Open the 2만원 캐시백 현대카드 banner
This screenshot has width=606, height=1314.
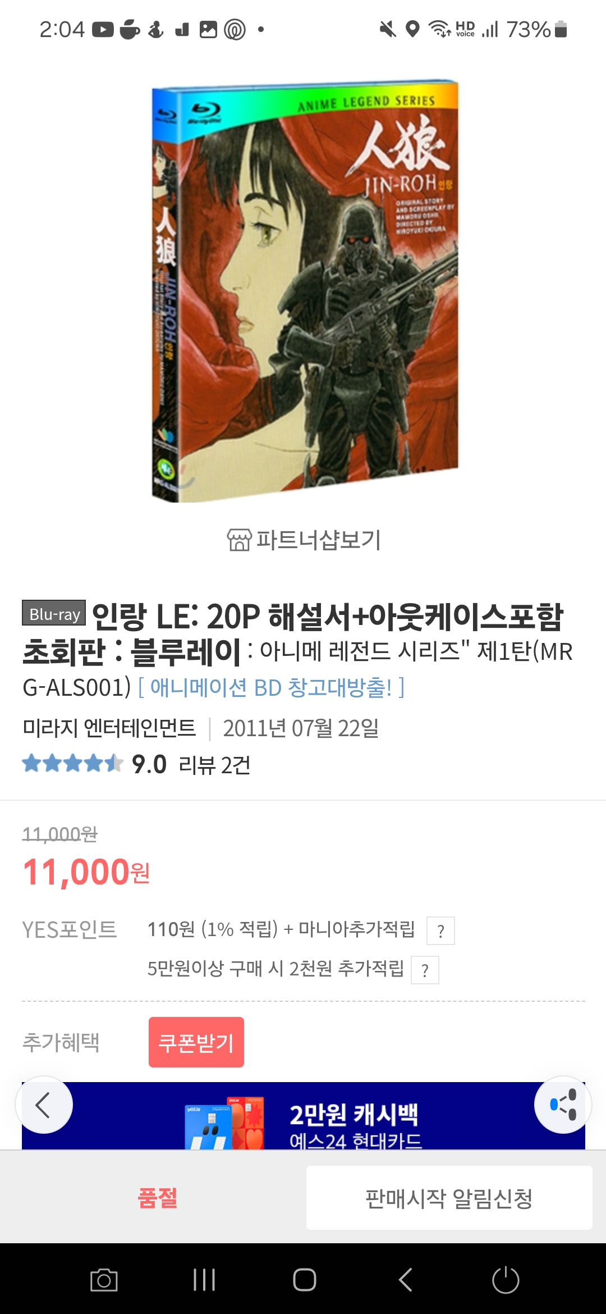coord(304,1116)
